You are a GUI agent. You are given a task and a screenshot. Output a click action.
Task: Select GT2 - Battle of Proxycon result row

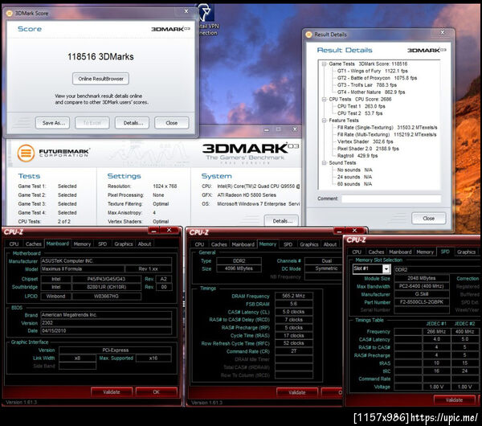(377, 78)
